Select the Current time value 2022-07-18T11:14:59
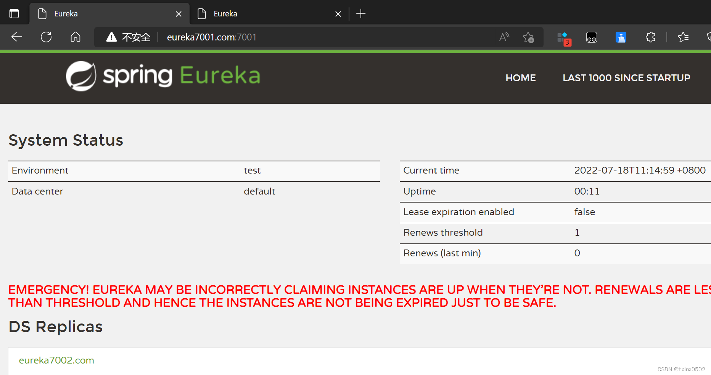Image resolution: width=711 pixels, height=375 pixels. [640, 170]
